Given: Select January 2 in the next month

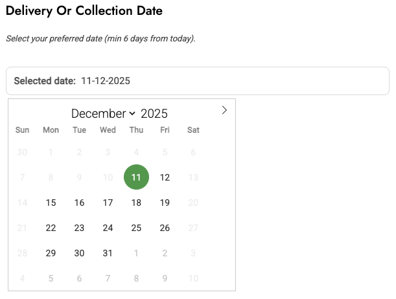Looking at the screenshot, I should coord(165,253).
